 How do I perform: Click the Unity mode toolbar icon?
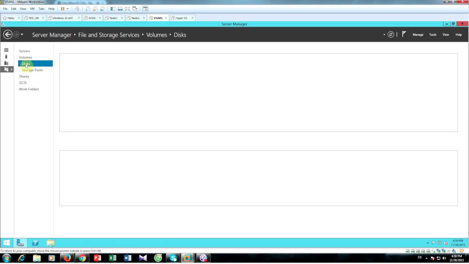pos(135,8)
